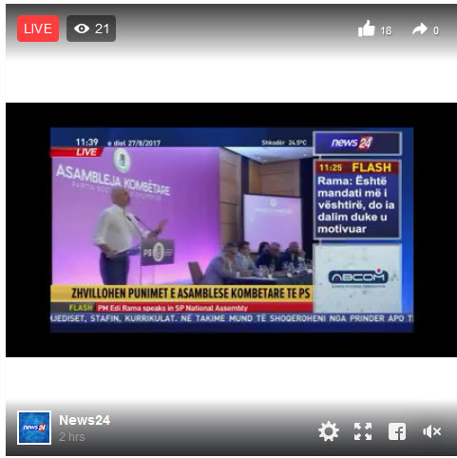This screenshot has width=457, height=458.
Task: Click the eye viewer count icon
Action: tap(82, 29)
